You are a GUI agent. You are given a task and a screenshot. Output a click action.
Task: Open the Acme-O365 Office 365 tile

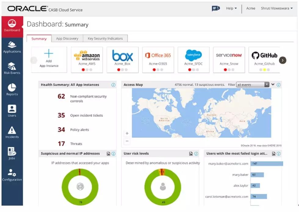(158, 60)
